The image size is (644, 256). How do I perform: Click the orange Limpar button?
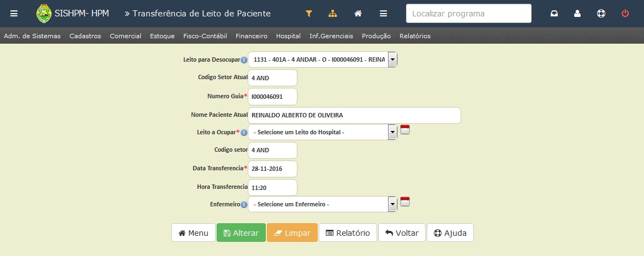click(292, 233)
